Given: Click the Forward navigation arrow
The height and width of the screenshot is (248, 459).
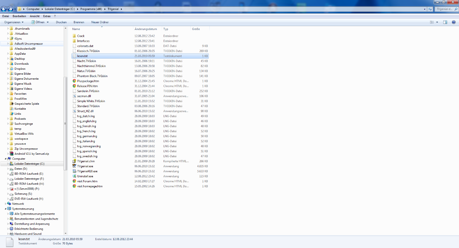Looking at the screenshot, I should (10, 9).
